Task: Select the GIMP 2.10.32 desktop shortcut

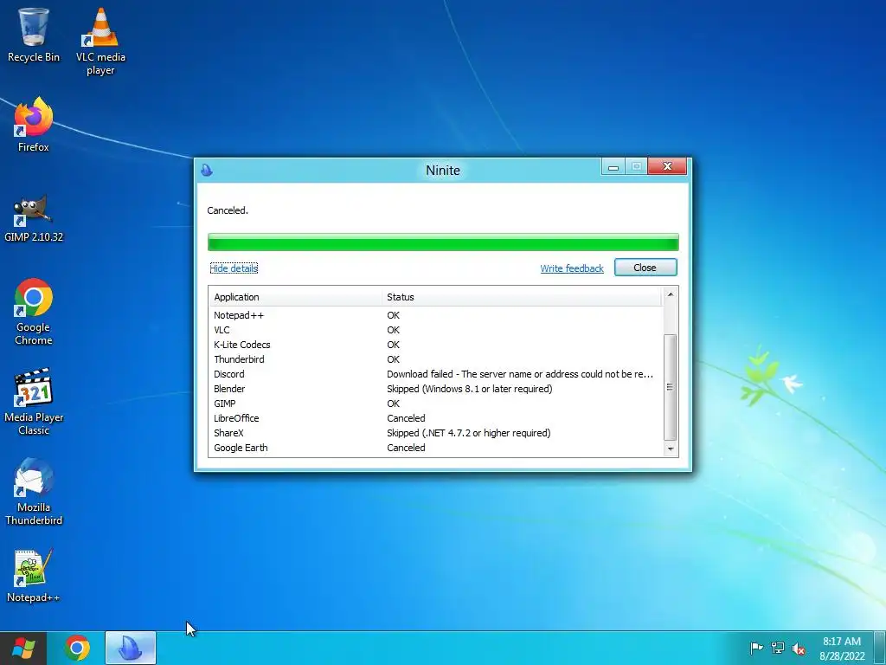Action: [x=34, y=218]
